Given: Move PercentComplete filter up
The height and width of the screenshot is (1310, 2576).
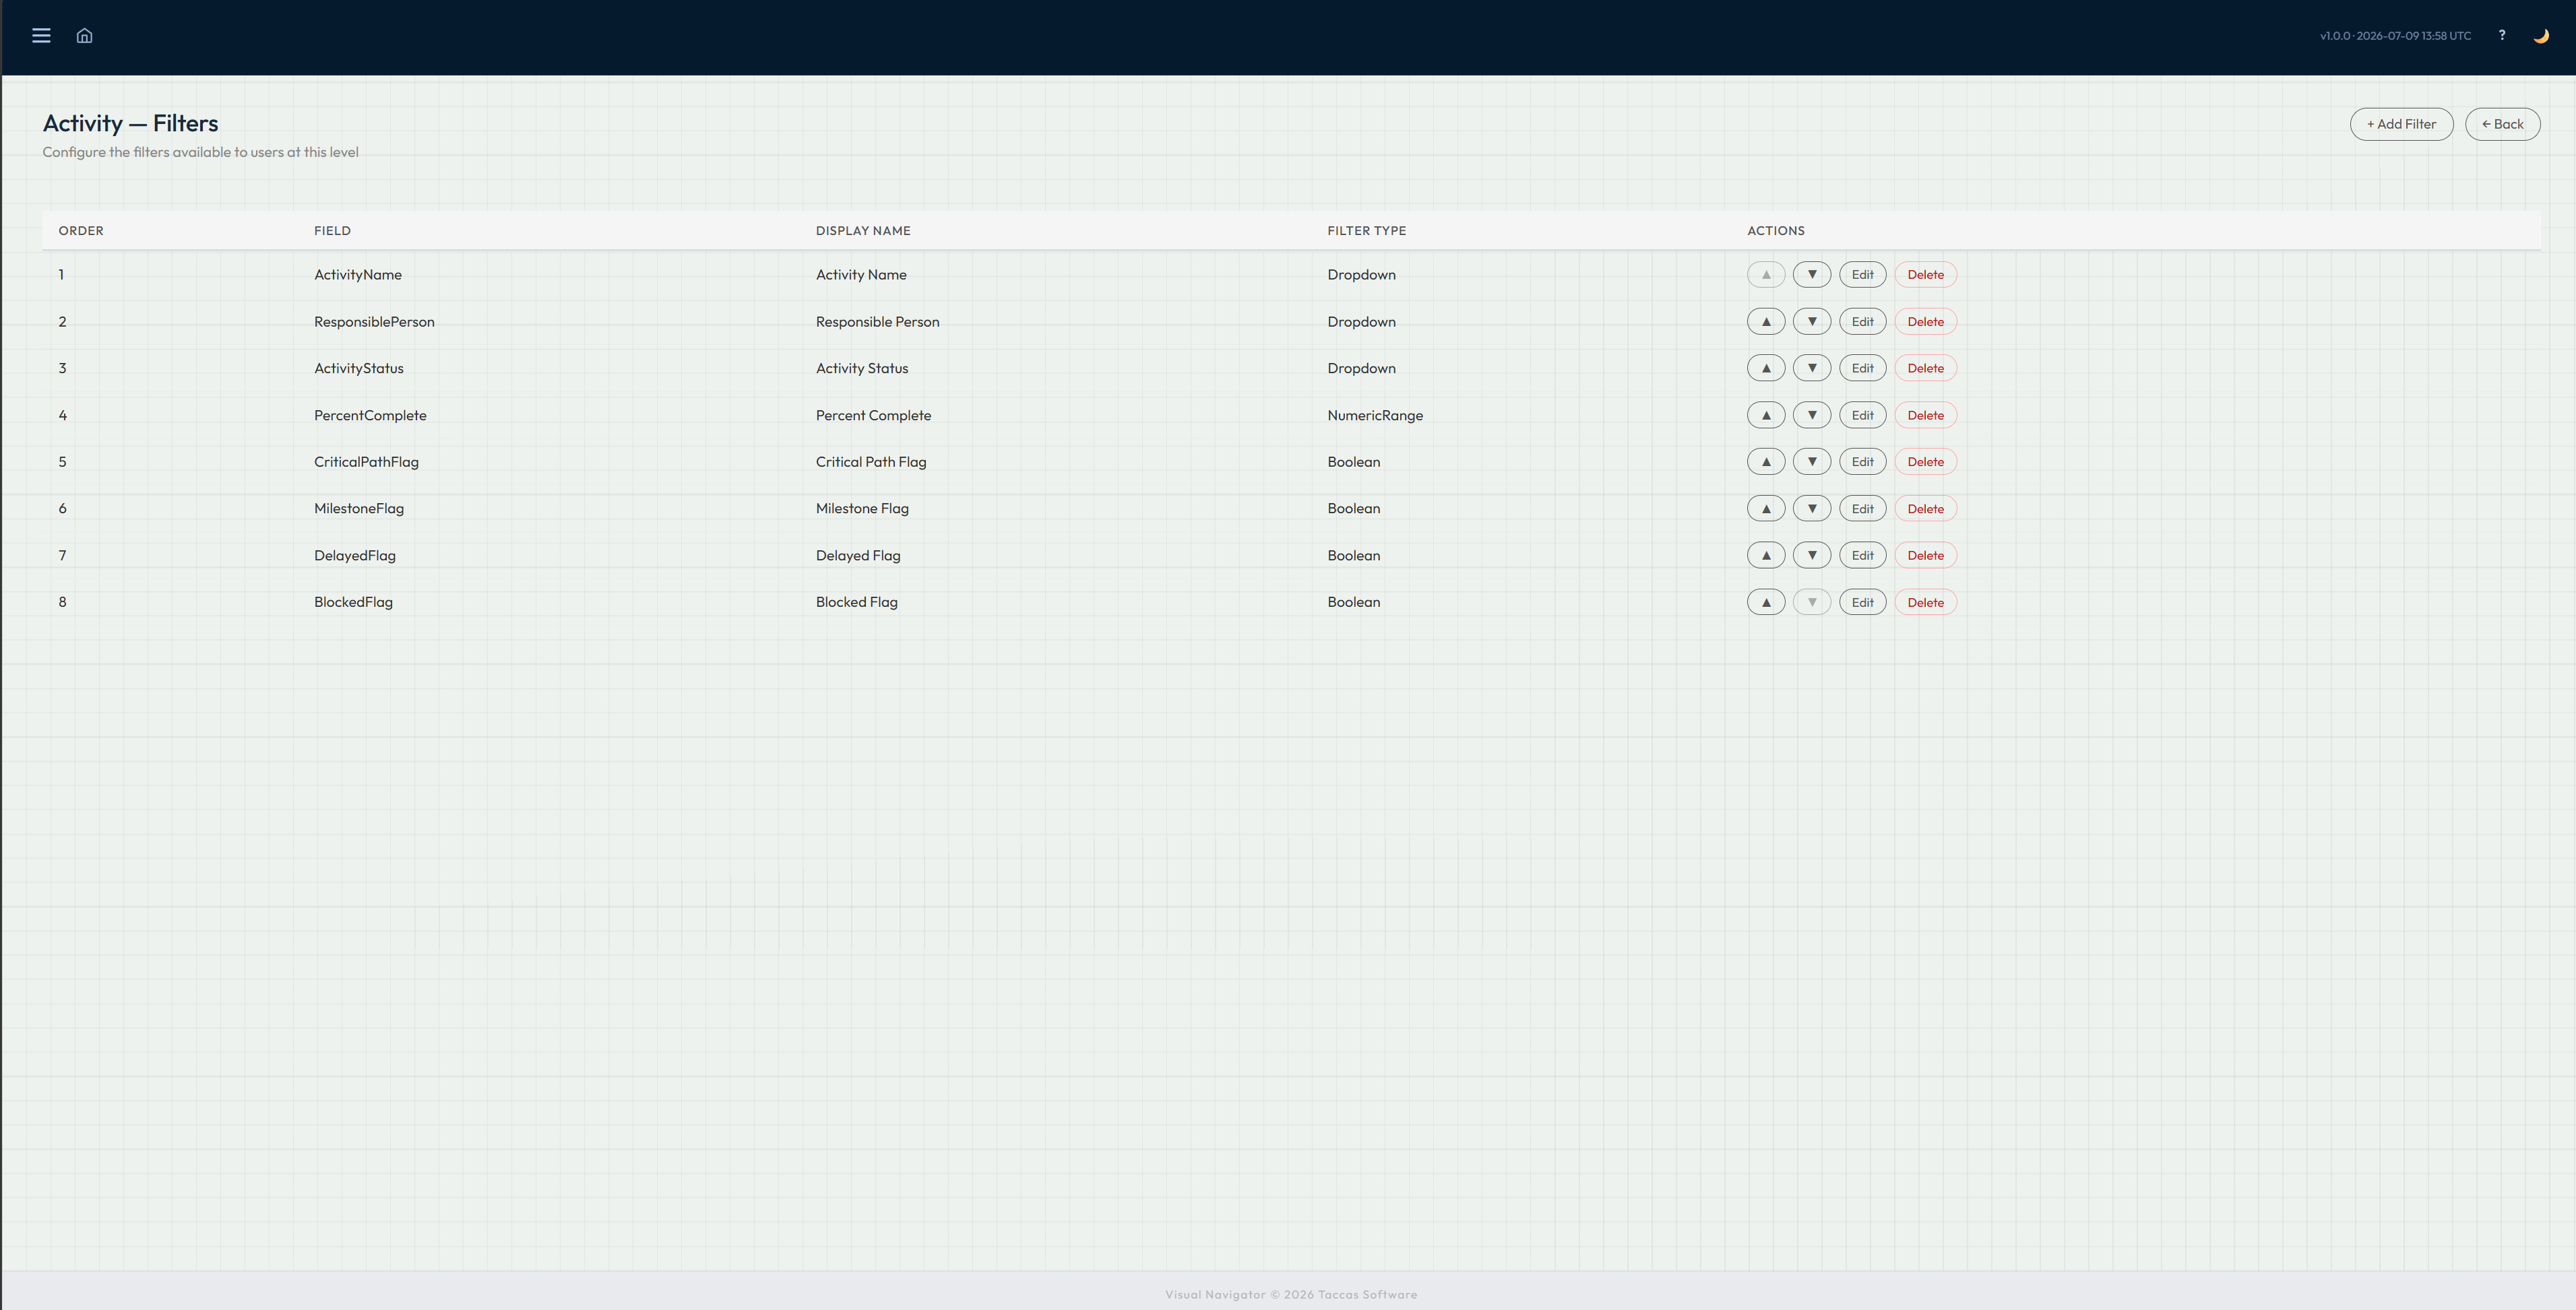Looking at the screenshot, I should point(1766,415).
